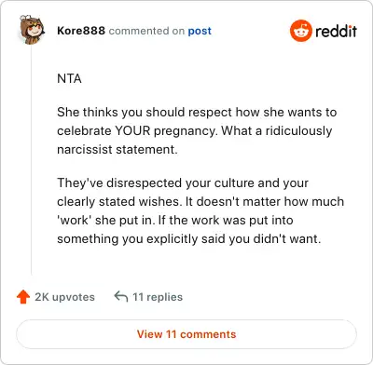
Task: Click the 'NTA' verdict text
Action: click(69, 78)
